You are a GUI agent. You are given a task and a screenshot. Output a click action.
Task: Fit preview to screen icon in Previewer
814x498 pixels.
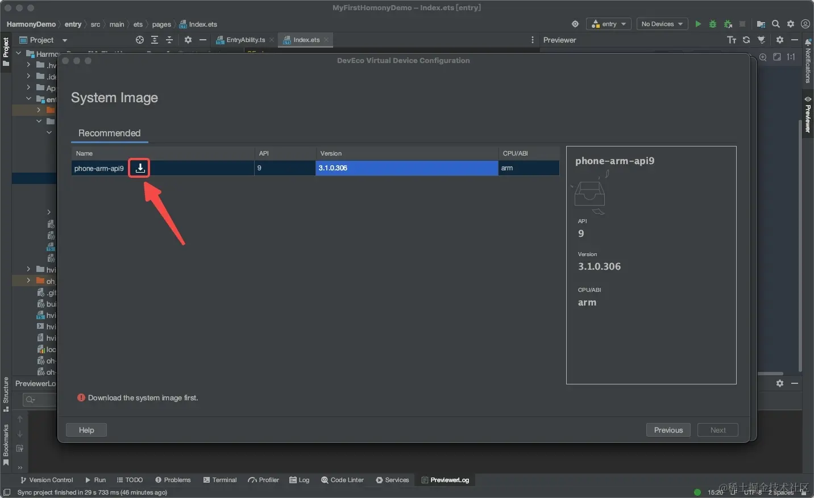(x=777, y=57)
